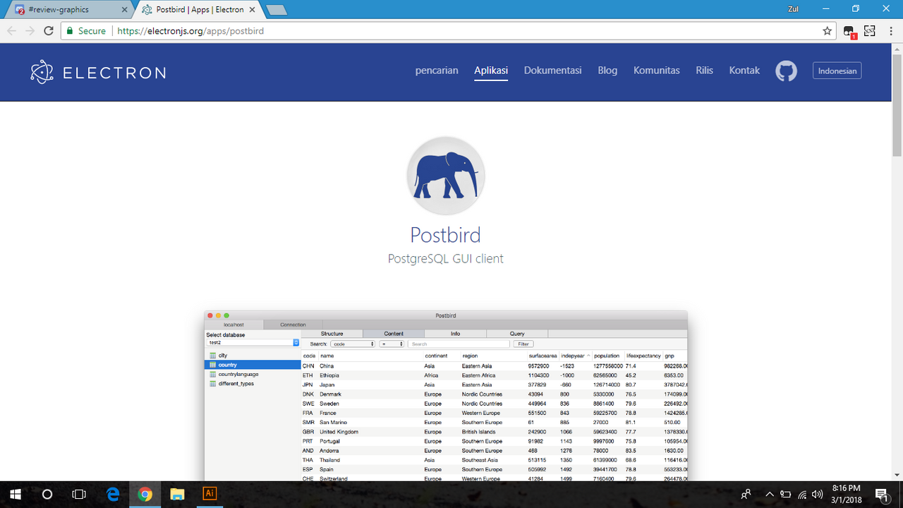Bookmark this page with star icon
Viewport: 903px width, 508px height.
828,31
